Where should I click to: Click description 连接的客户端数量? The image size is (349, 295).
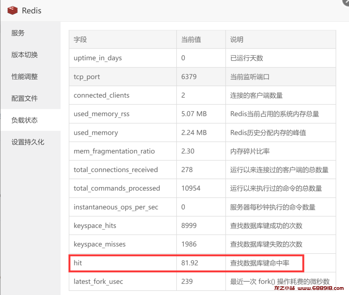point(256,95)
